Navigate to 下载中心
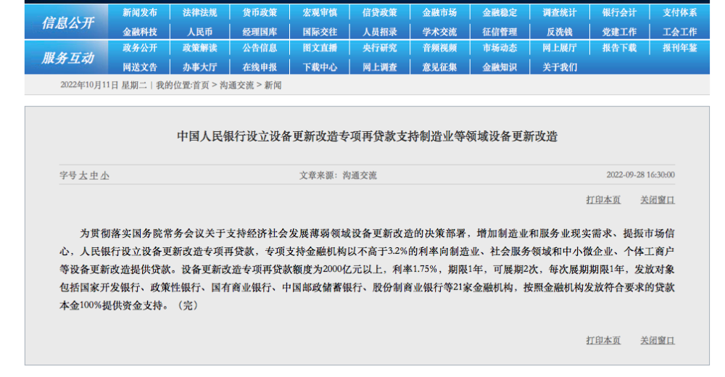Image resolution: width=725 pixels, height=377 pixels. click(320, 67)
